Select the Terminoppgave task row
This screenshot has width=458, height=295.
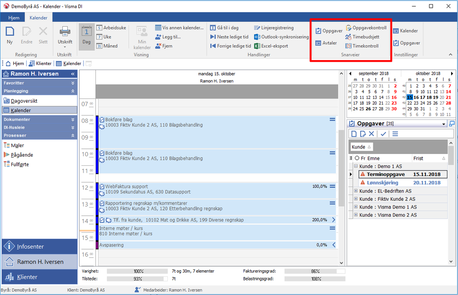pos(403,174)
